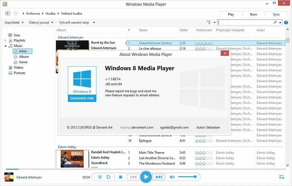Screen dimensions: 292x186
Task: Open the Pictures library
Action: pos(19,73)
